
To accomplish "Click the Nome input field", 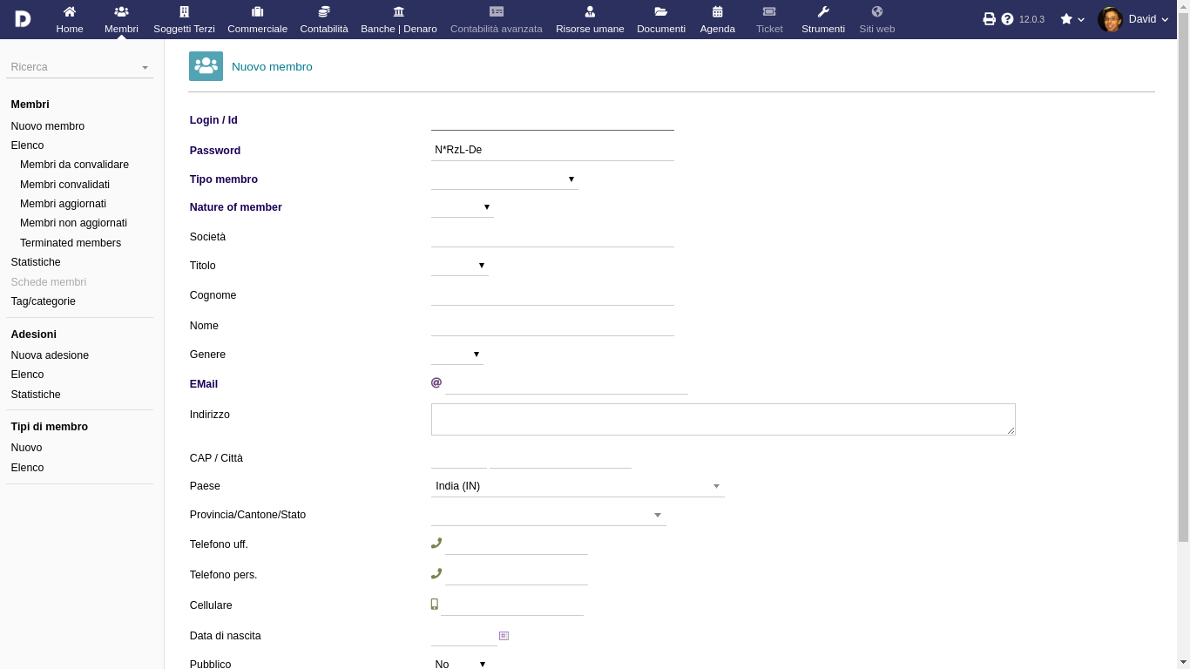I will click(x=552, y=325).
